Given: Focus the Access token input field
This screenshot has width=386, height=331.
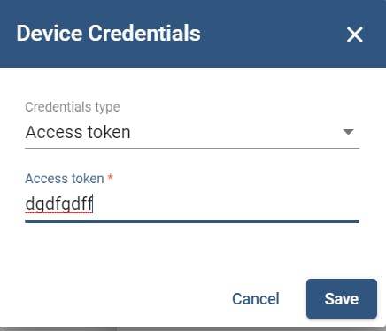Looking at the screenshot, I should click(x=192, y=204).
